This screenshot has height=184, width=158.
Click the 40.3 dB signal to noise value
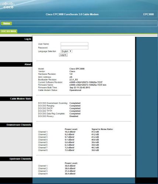[x=95, y=148]
